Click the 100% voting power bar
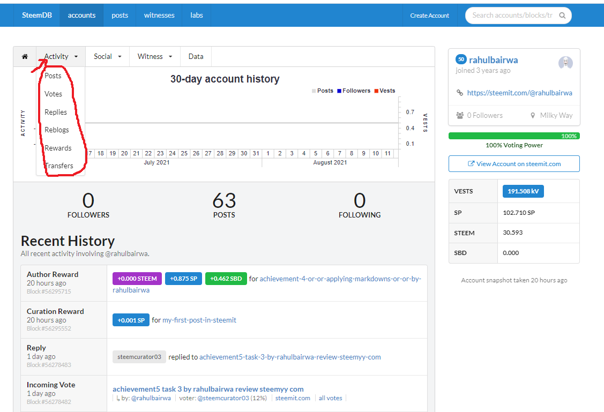The image size is (604, 412). point(514,136)
